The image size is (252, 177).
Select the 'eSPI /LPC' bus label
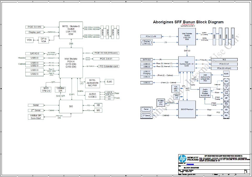tap(187, 89)
